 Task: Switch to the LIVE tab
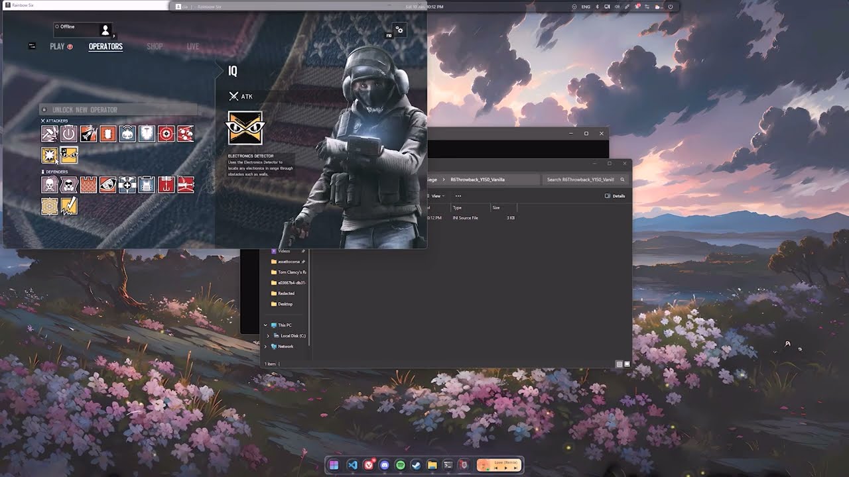(193, 46)
